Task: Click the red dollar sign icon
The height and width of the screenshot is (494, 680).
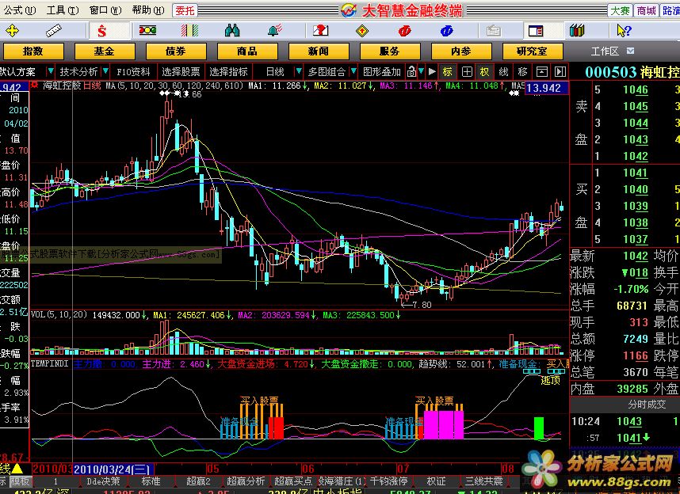Action: click(x=102, y=31)
